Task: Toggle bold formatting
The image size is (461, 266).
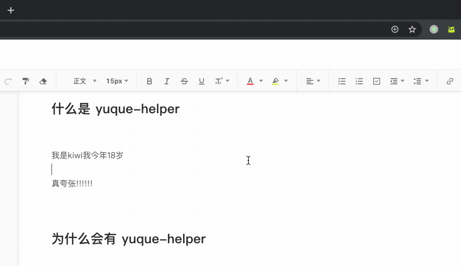Action: (150, 81)
